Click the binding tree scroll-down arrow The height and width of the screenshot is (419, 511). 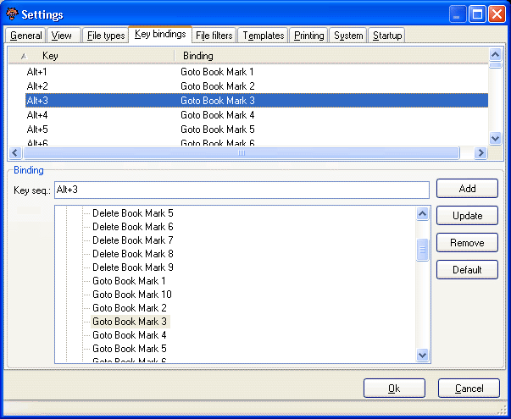point(423,356)
